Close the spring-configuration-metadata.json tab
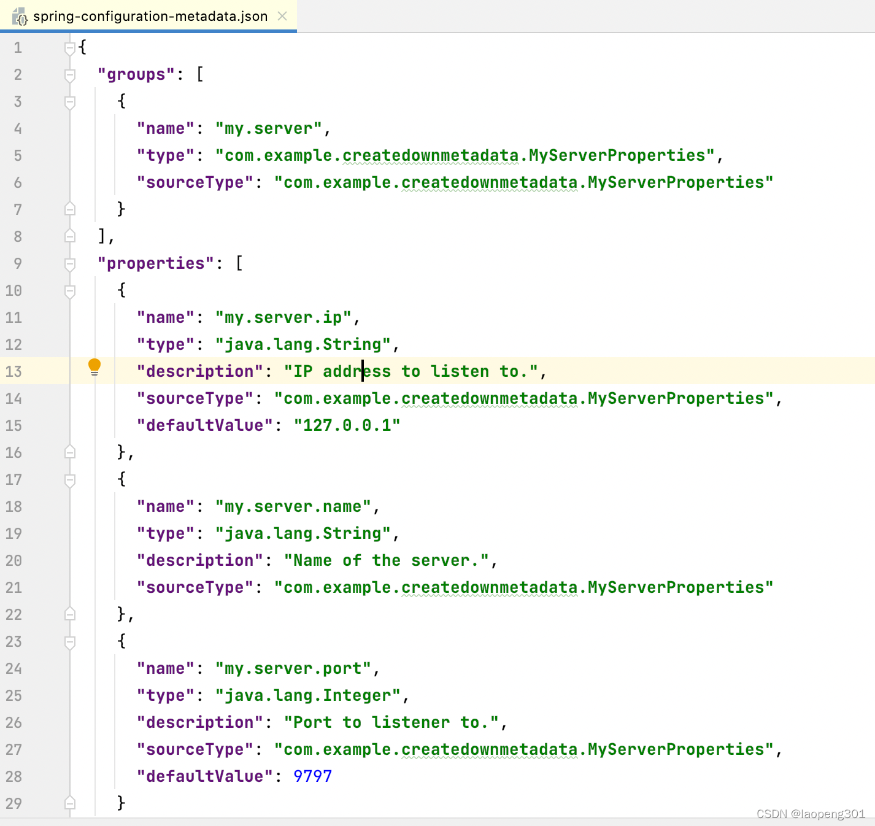This screenshot has width=875, height=826. point(282,16)
